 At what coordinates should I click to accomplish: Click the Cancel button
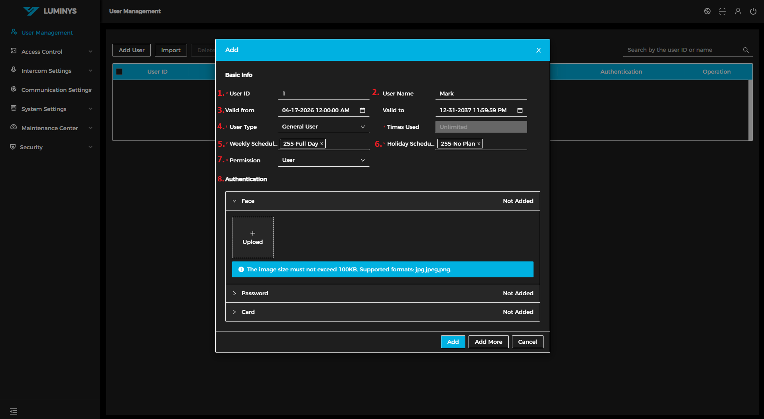pyautogui.click(x=527, y=342)
